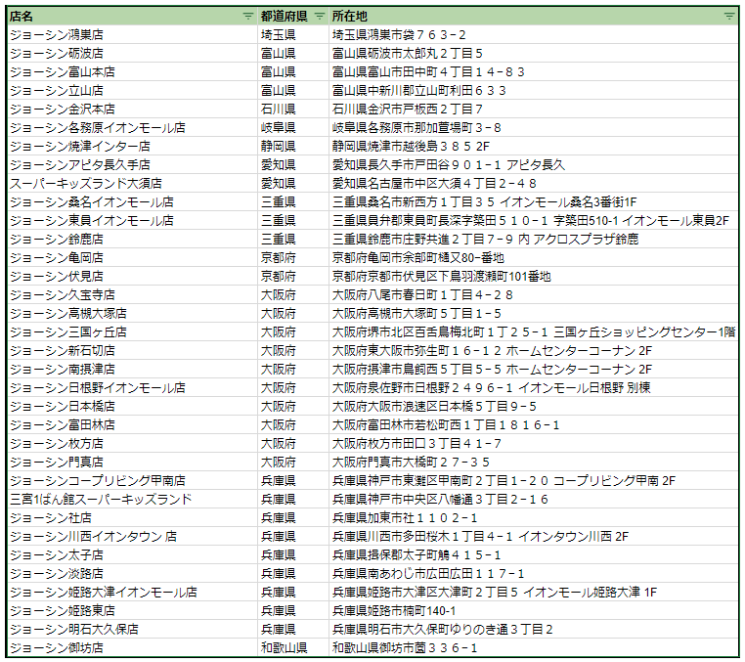Viewport: 745px width, 662px height.
Task: Select the cell ジョーシン各務原イオンモール店
Action: click(133, 127)
